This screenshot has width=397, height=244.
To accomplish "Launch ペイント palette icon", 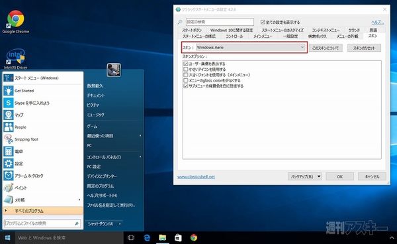I will [9, 188].
